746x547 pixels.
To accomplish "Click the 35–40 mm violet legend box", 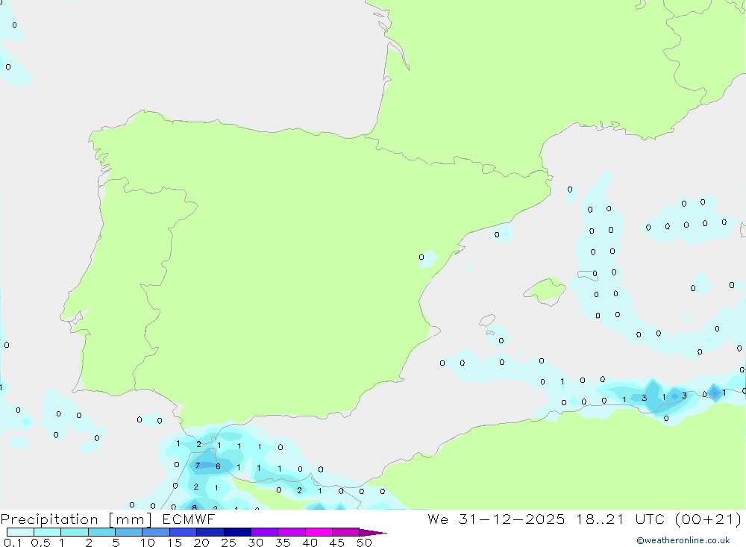I will pos(291,532).
